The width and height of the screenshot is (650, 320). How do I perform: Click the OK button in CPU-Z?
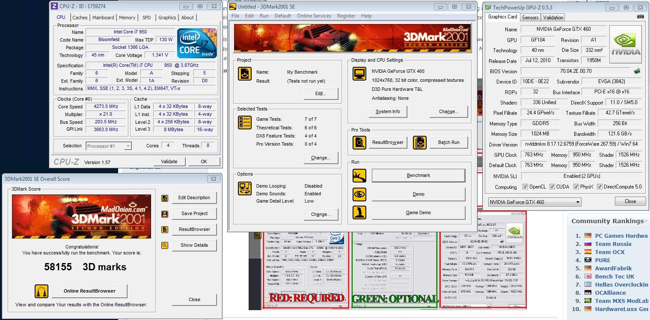(204, 161)
